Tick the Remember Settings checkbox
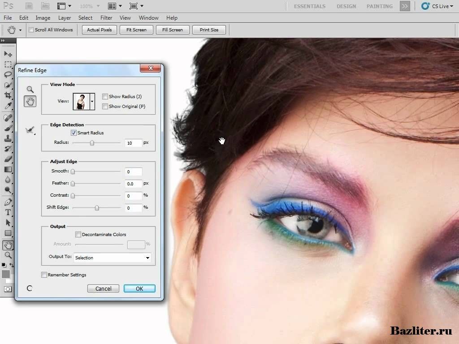This screenshot has height=344, width=459. [x=44, y=275]
